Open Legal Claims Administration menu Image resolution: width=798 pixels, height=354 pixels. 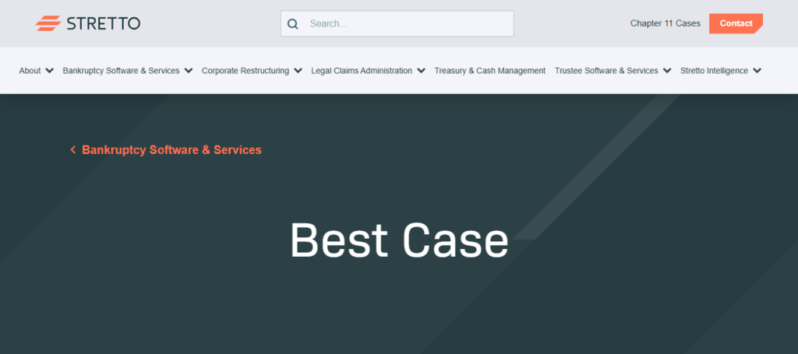click(362, 71)
